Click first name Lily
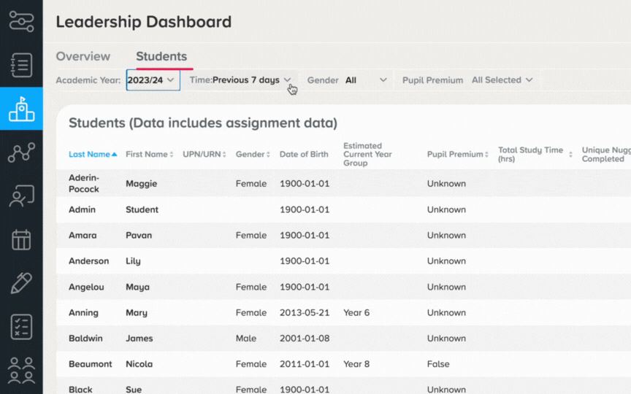This screenshot has width=631, height=394. [133, 261]
